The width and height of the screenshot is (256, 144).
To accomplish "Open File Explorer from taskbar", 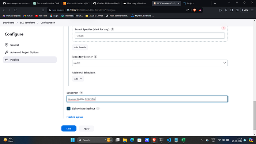I will click(125, 140).
